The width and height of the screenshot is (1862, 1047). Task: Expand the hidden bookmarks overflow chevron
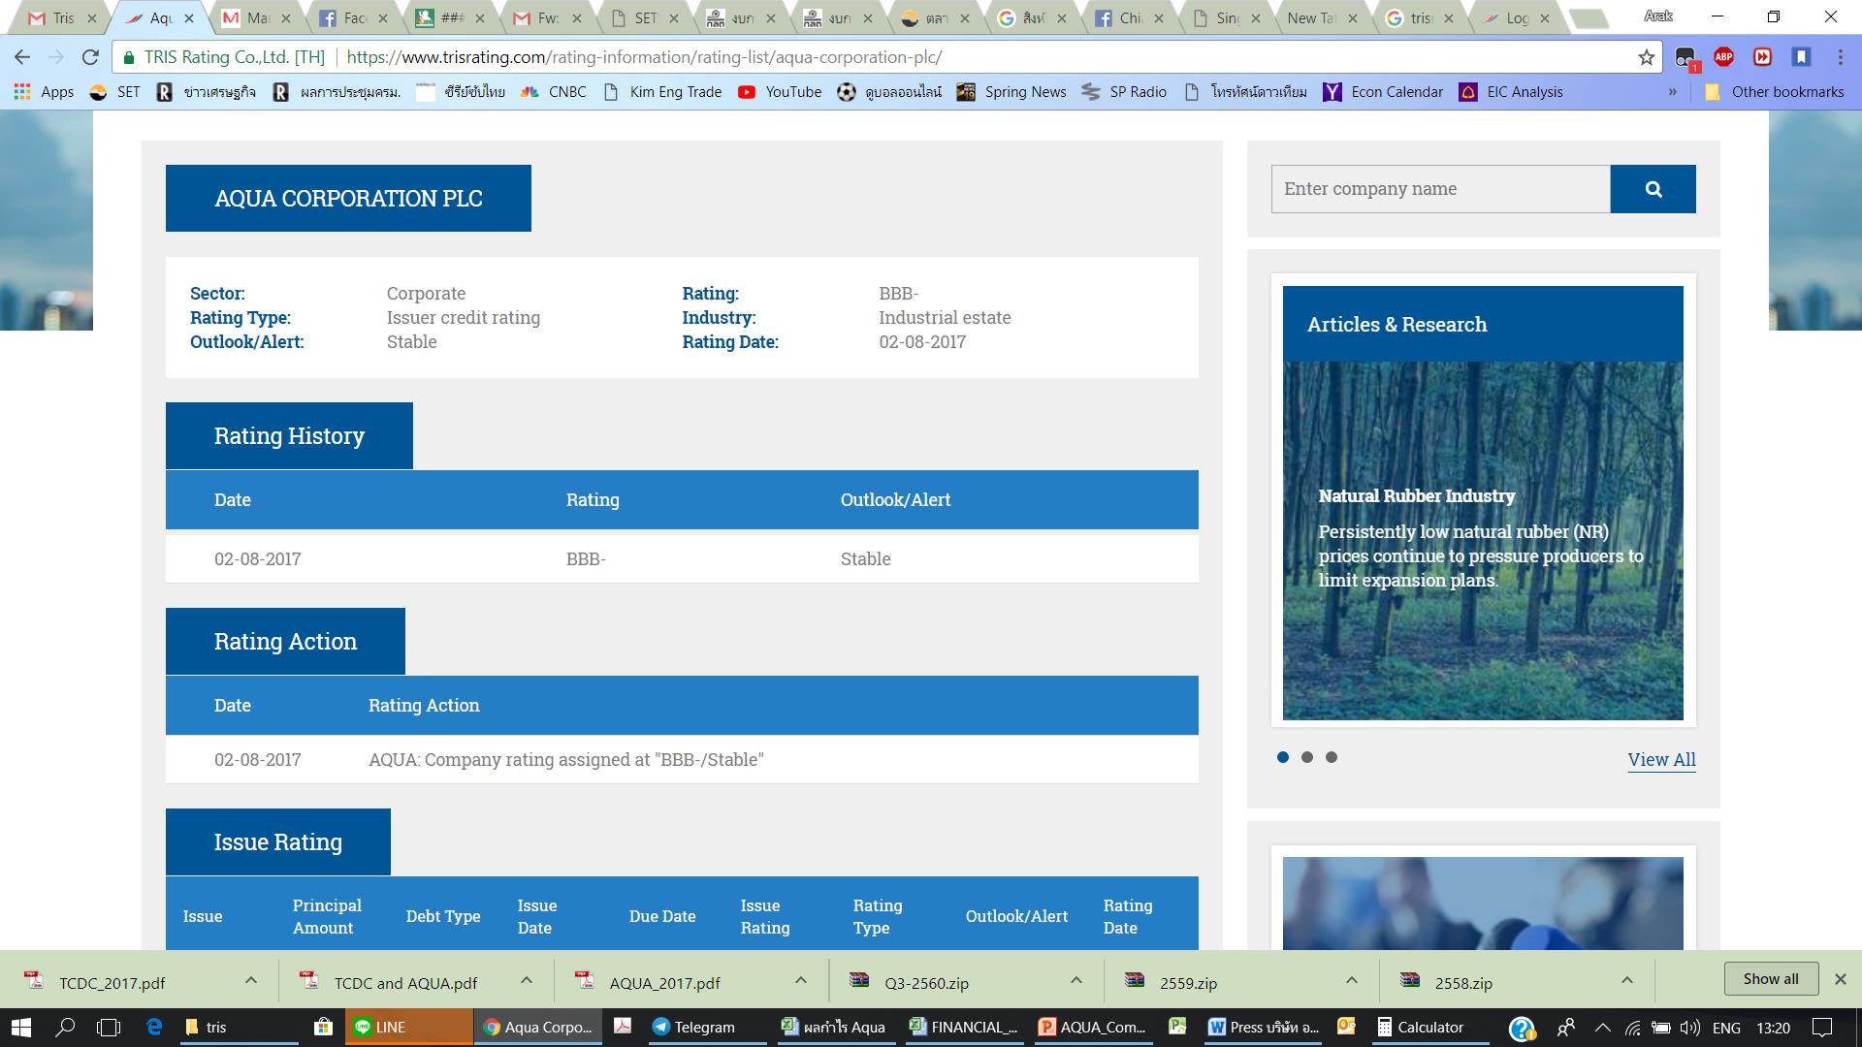click(x=1673, y=92)
